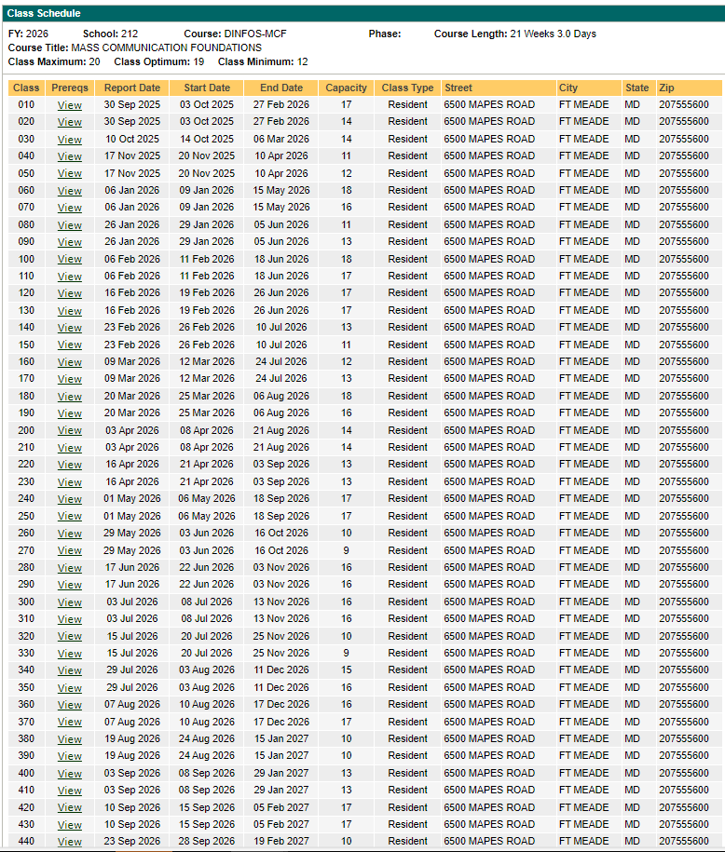Click the State column header
This screenshot has height=852, width=725.
[638, 88]
